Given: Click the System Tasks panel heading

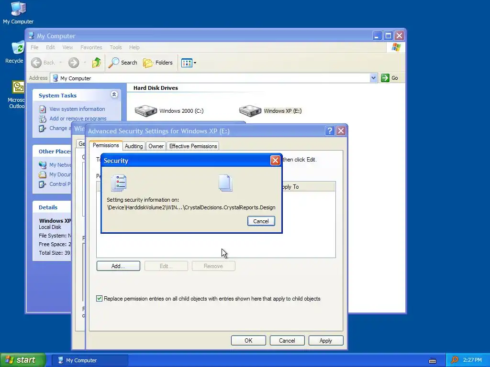Looking at the screenshot, I should pos(57,96).
